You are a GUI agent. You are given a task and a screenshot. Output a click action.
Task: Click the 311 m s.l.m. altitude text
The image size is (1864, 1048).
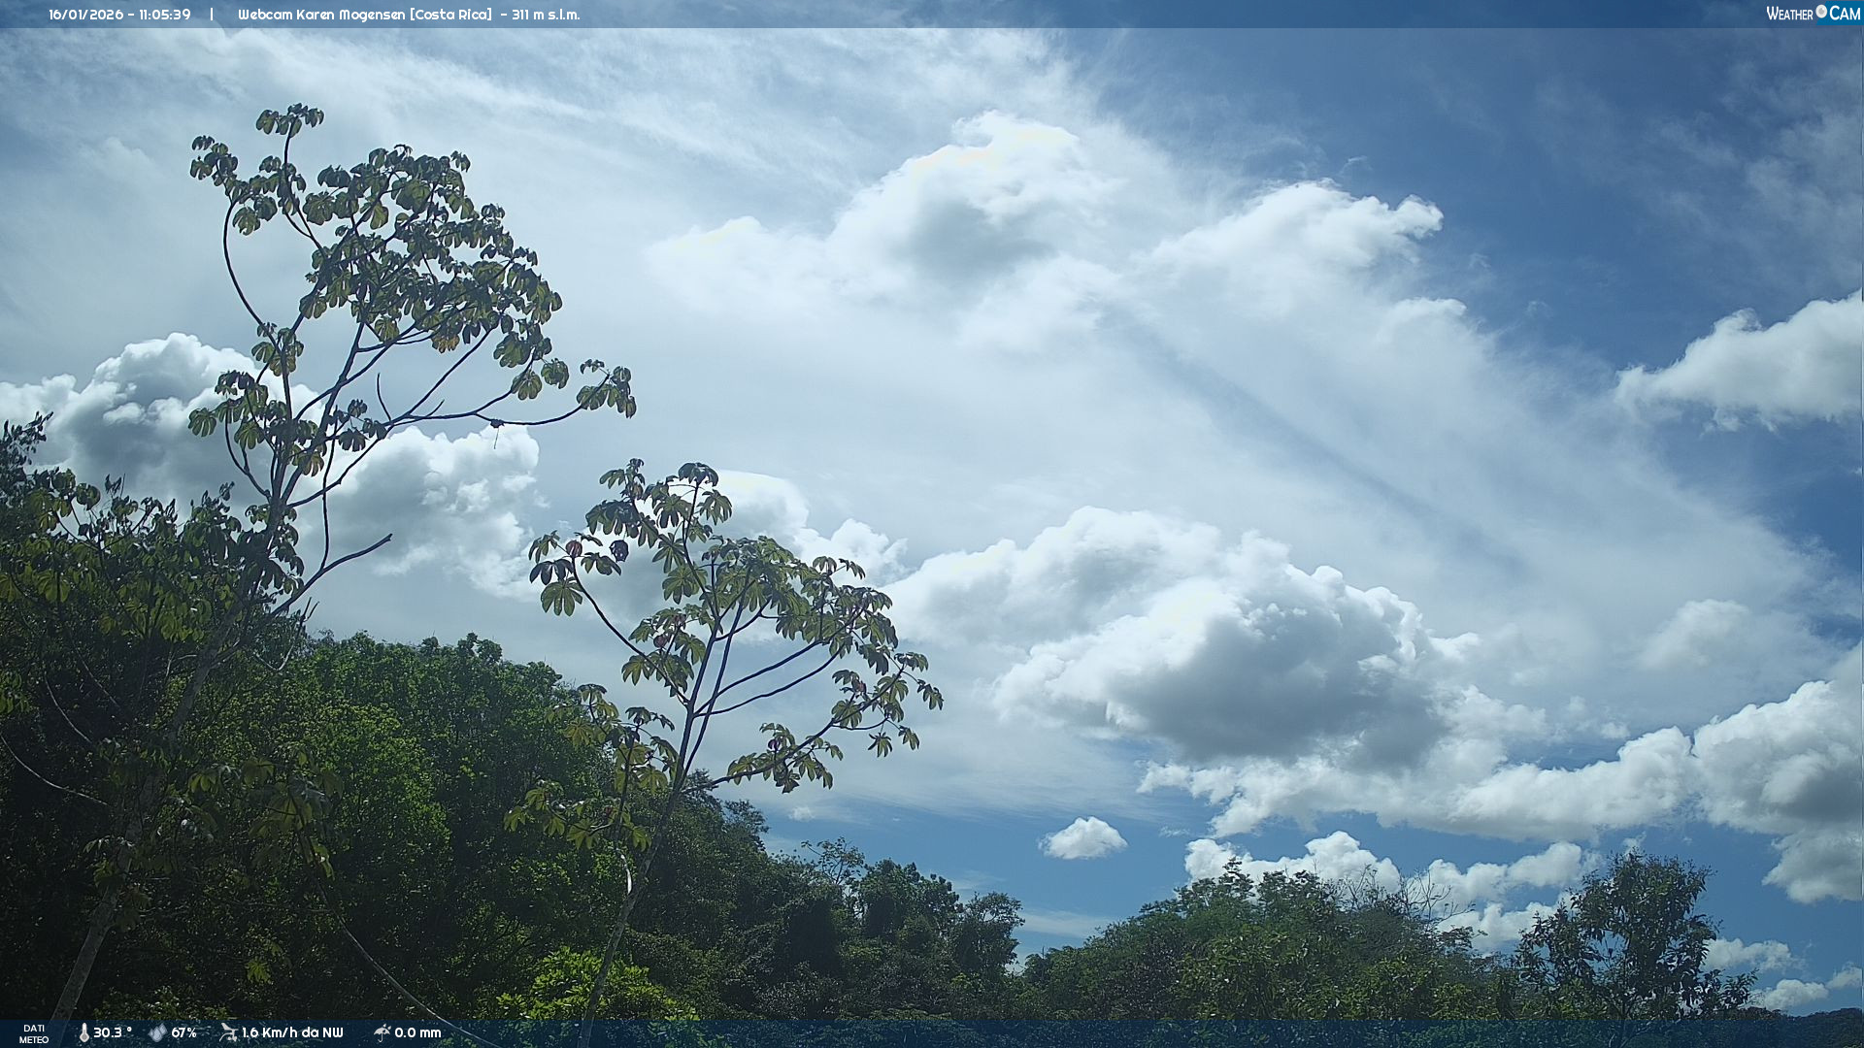546,15
